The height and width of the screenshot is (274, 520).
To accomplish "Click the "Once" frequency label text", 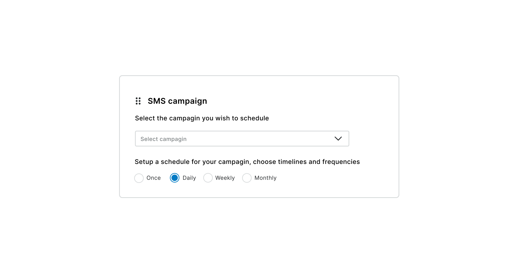I will coord(153,178).
